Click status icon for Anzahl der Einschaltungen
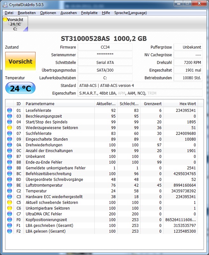 tap(10, 151)
